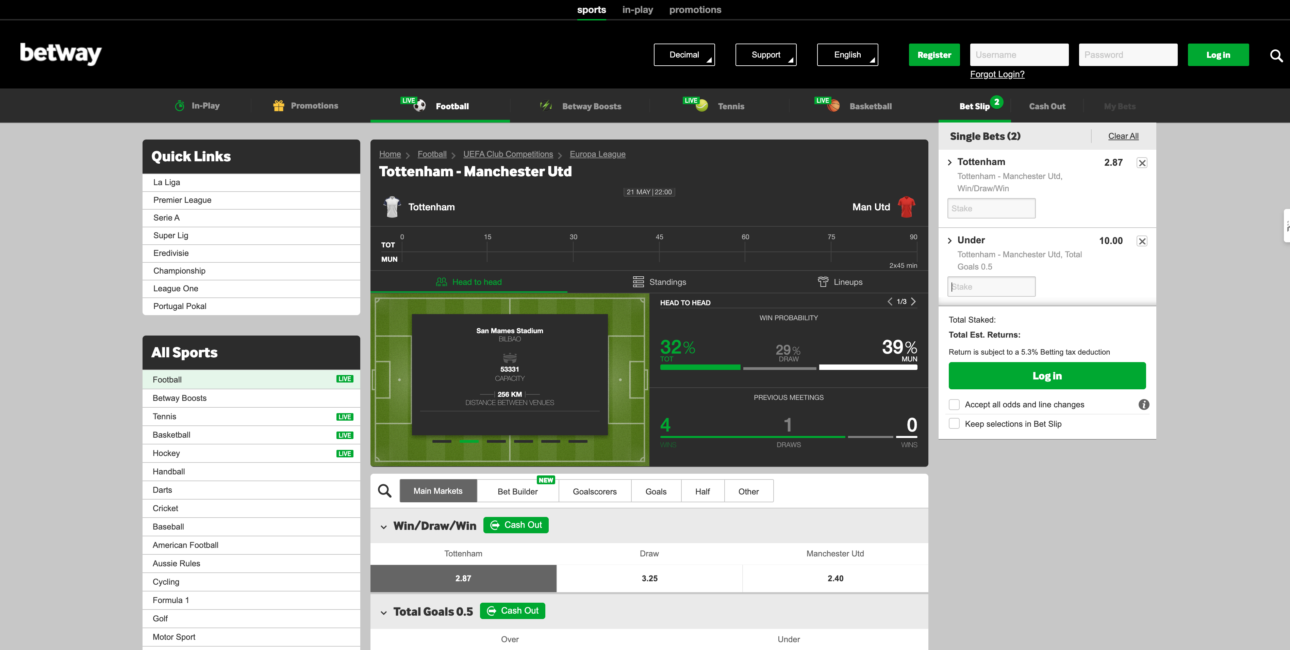
Task: Select the first stadium carousel indicator
Action: pos(442,441)
